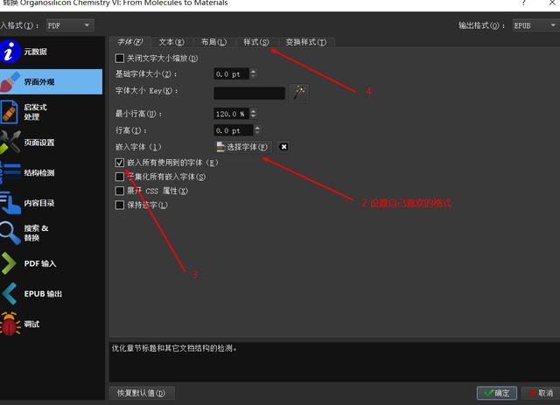Open the 元数据 metadata section icon

10,52
